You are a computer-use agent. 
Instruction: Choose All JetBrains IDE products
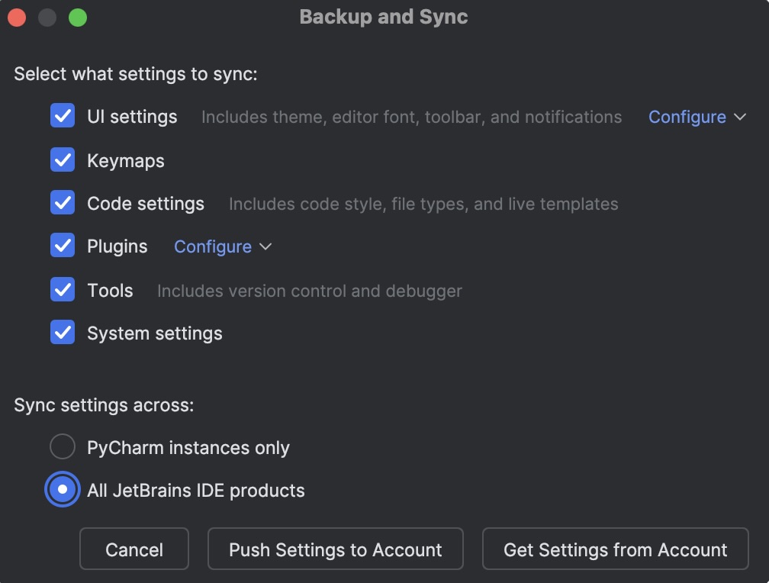[x=62, y=490]
